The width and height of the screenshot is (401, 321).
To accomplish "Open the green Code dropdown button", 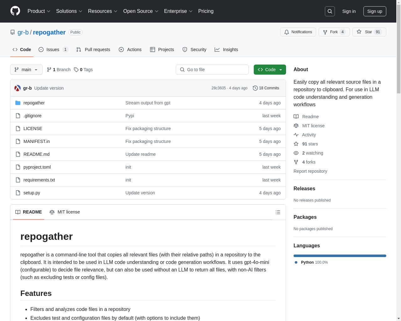I will pos(270,70).
